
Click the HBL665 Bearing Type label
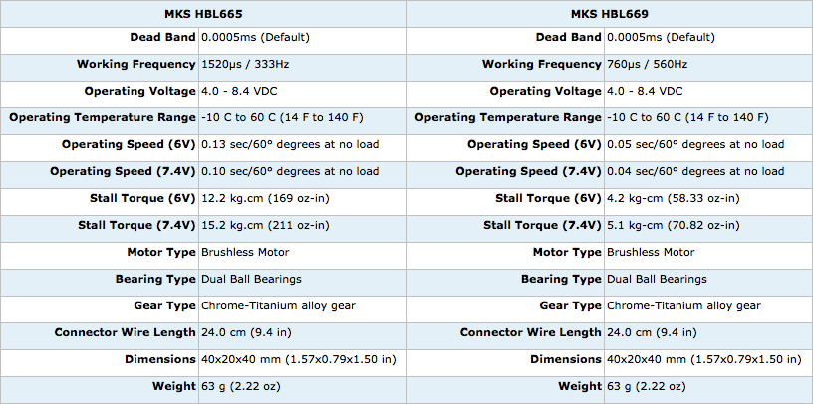pyautogui.click(x=155, y=280)
